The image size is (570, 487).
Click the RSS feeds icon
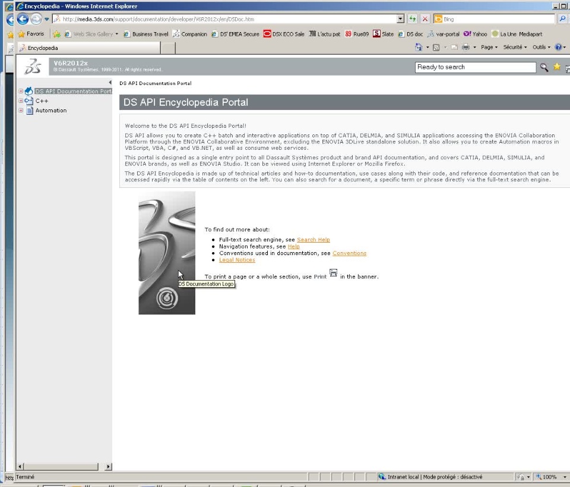click(x=436, y=47)
